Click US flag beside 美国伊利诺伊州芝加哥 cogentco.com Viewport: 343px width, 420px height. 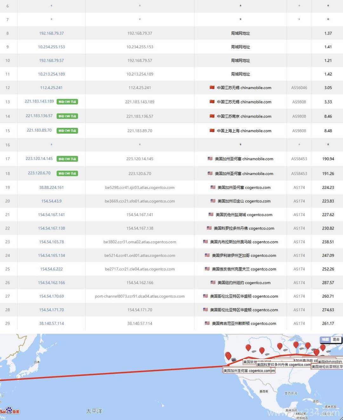pos(207,255)
